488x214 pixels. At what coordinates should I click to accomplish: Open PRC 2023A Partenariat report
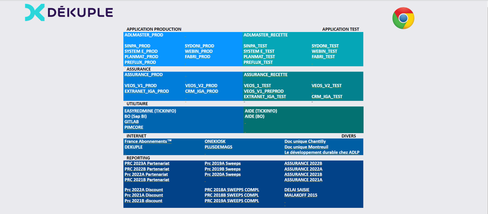pos(147,163)
